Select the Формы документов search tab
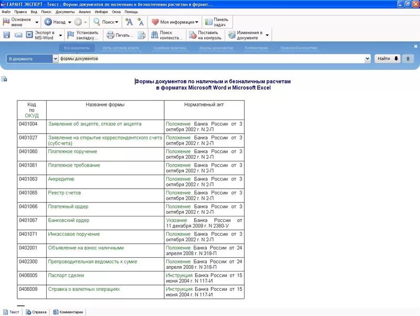Image resolution: width=420 pixels, height=316 pixels. (216, 48)
